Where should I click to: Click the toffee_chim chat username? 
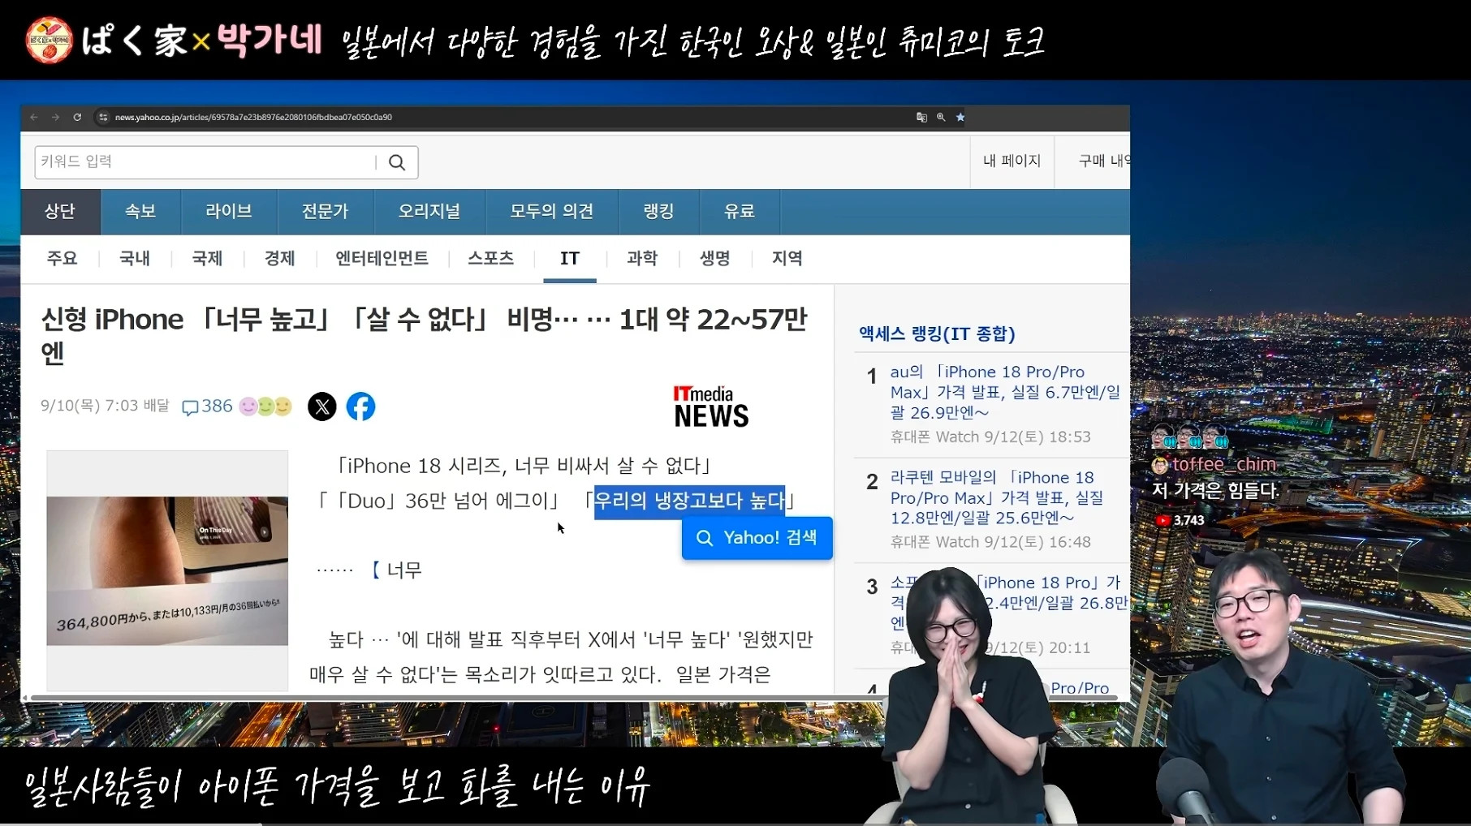(x=1224, y=465)
